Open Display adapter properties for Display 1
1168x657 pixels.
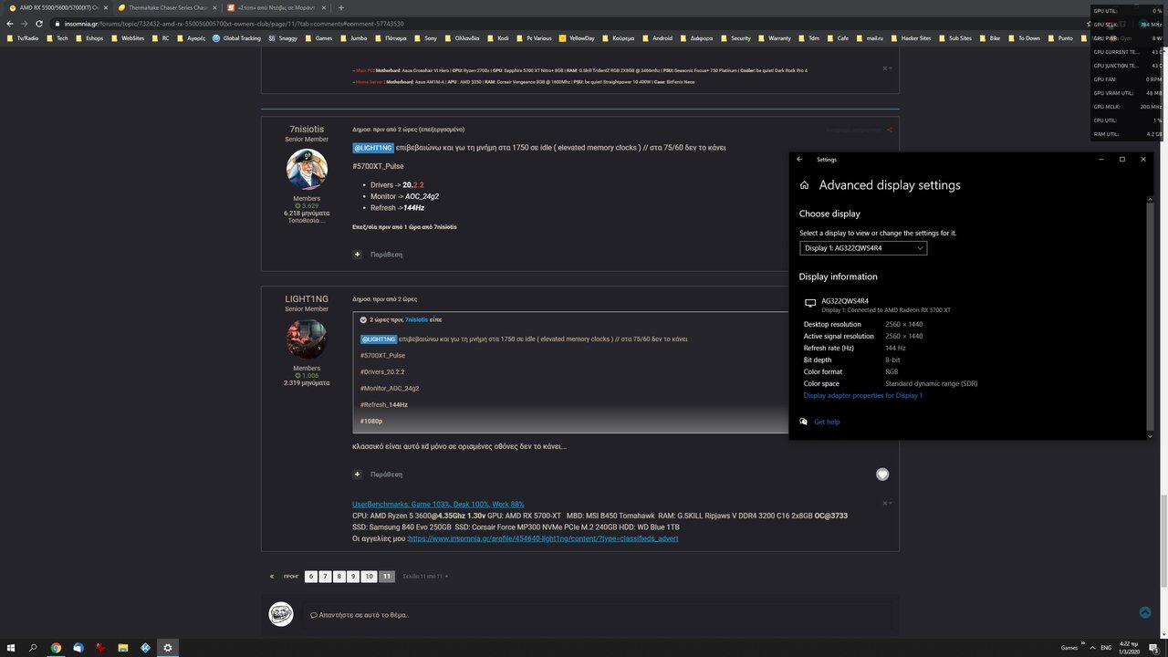(862, 396)
